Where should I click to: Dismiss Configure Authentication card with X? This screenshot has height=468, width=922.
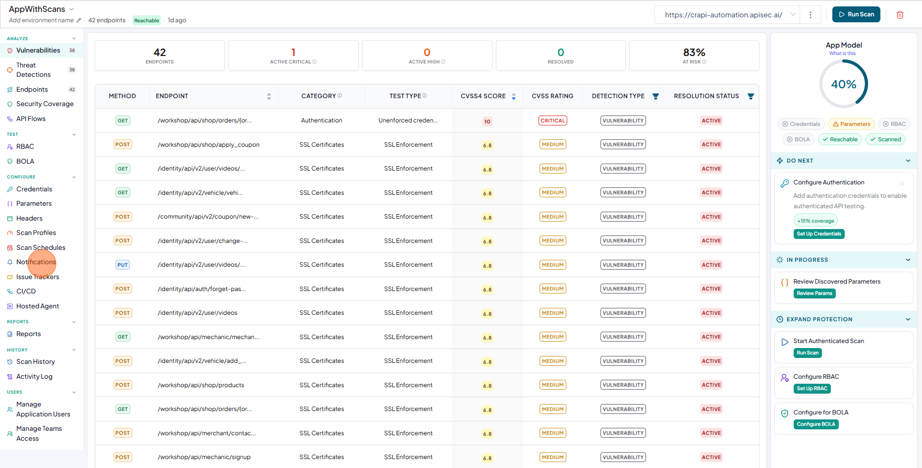coord(902,184)
